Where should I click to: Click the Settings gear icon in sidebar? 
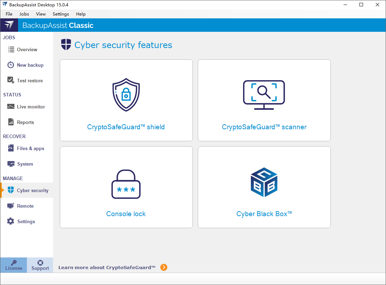pyautogui.click(x=11, y=221)
